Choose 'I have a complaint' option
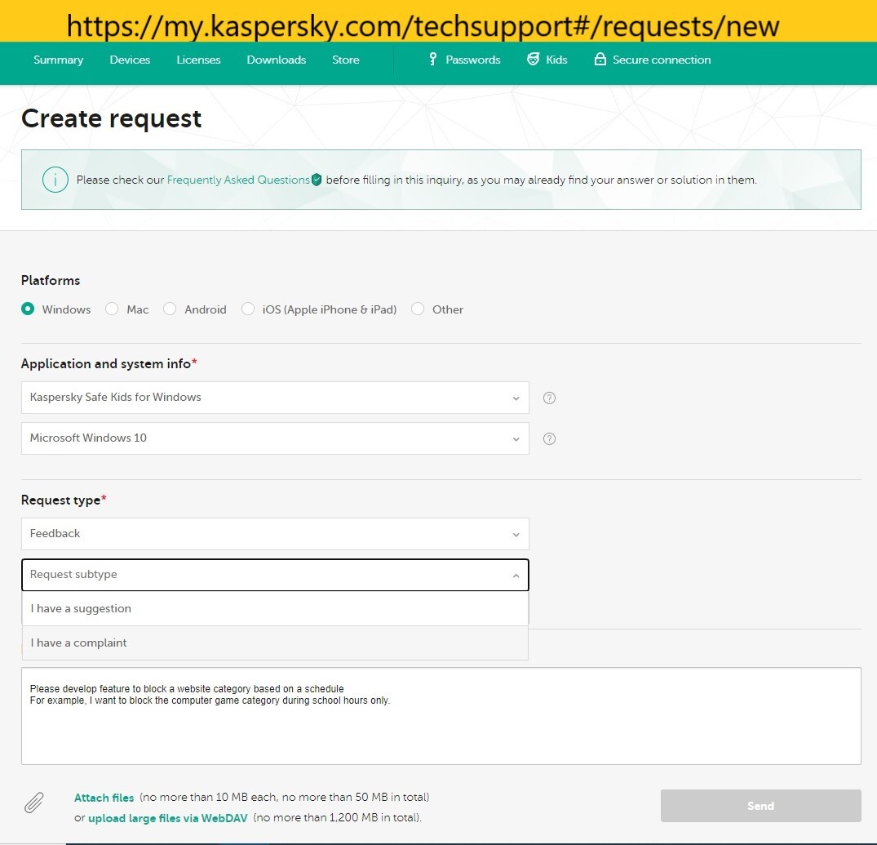Viewport: 877px width, 845px height. pos(275,643)
